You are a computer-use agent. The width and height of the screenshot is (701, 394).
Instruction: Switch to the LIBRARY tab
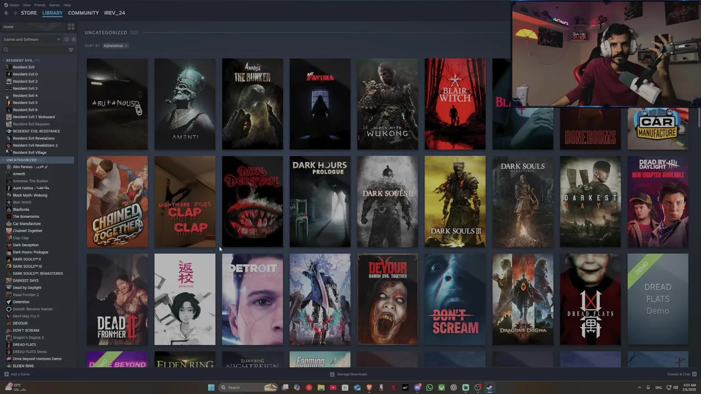tap(53, 13)
